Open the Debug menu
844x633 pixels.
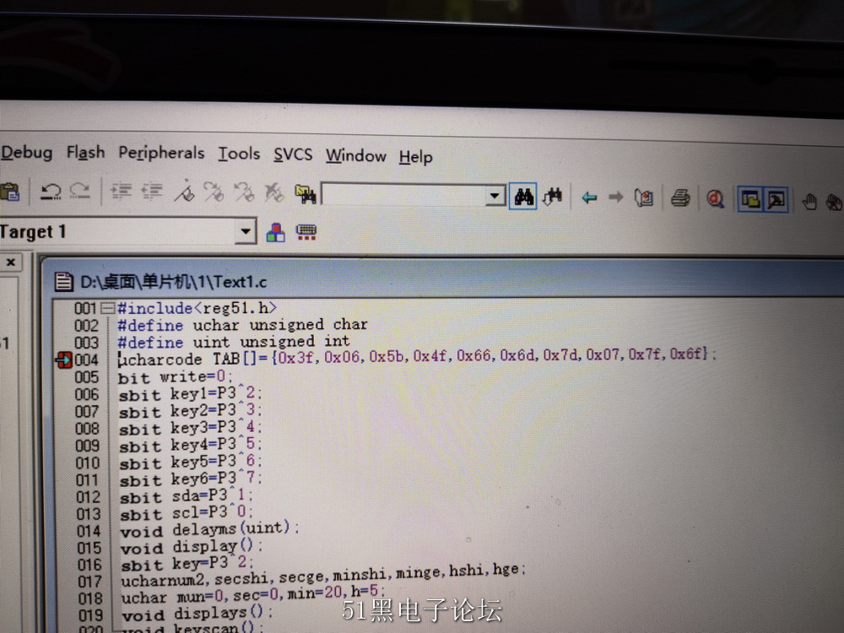point(26,152)
